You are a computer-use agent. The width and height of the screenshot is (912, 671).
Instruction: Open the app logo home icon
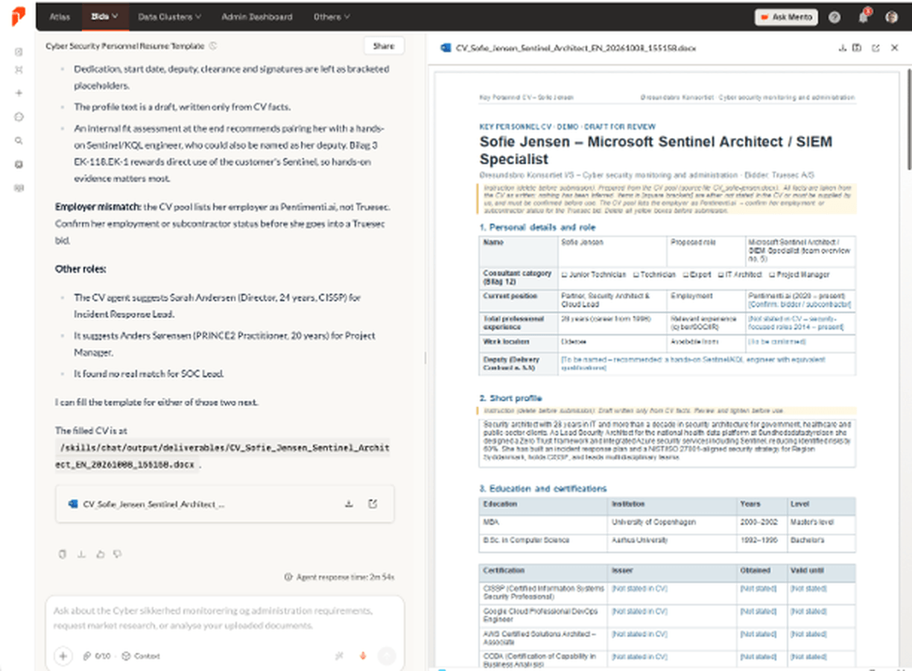click(19, 16)
